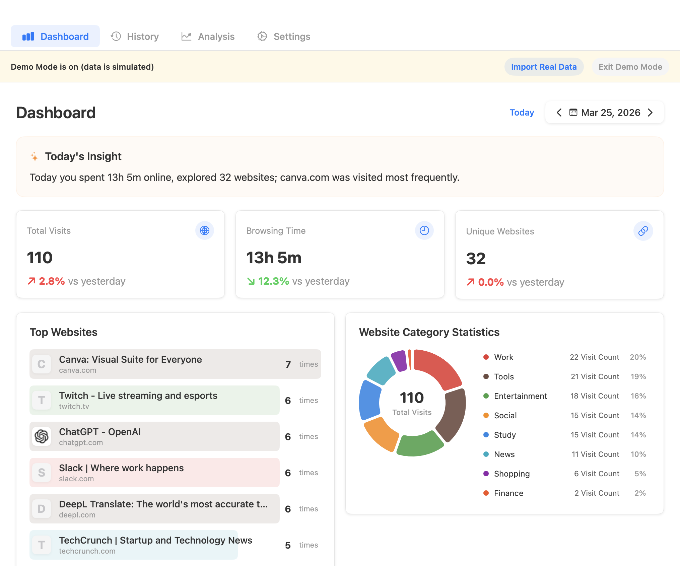Click the '2.8%' vs yesterday figure

[x=52, y=281]
